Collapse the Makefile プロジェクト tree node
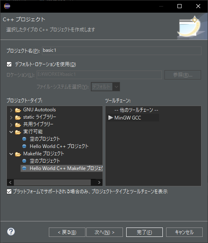 pos(11,154)
